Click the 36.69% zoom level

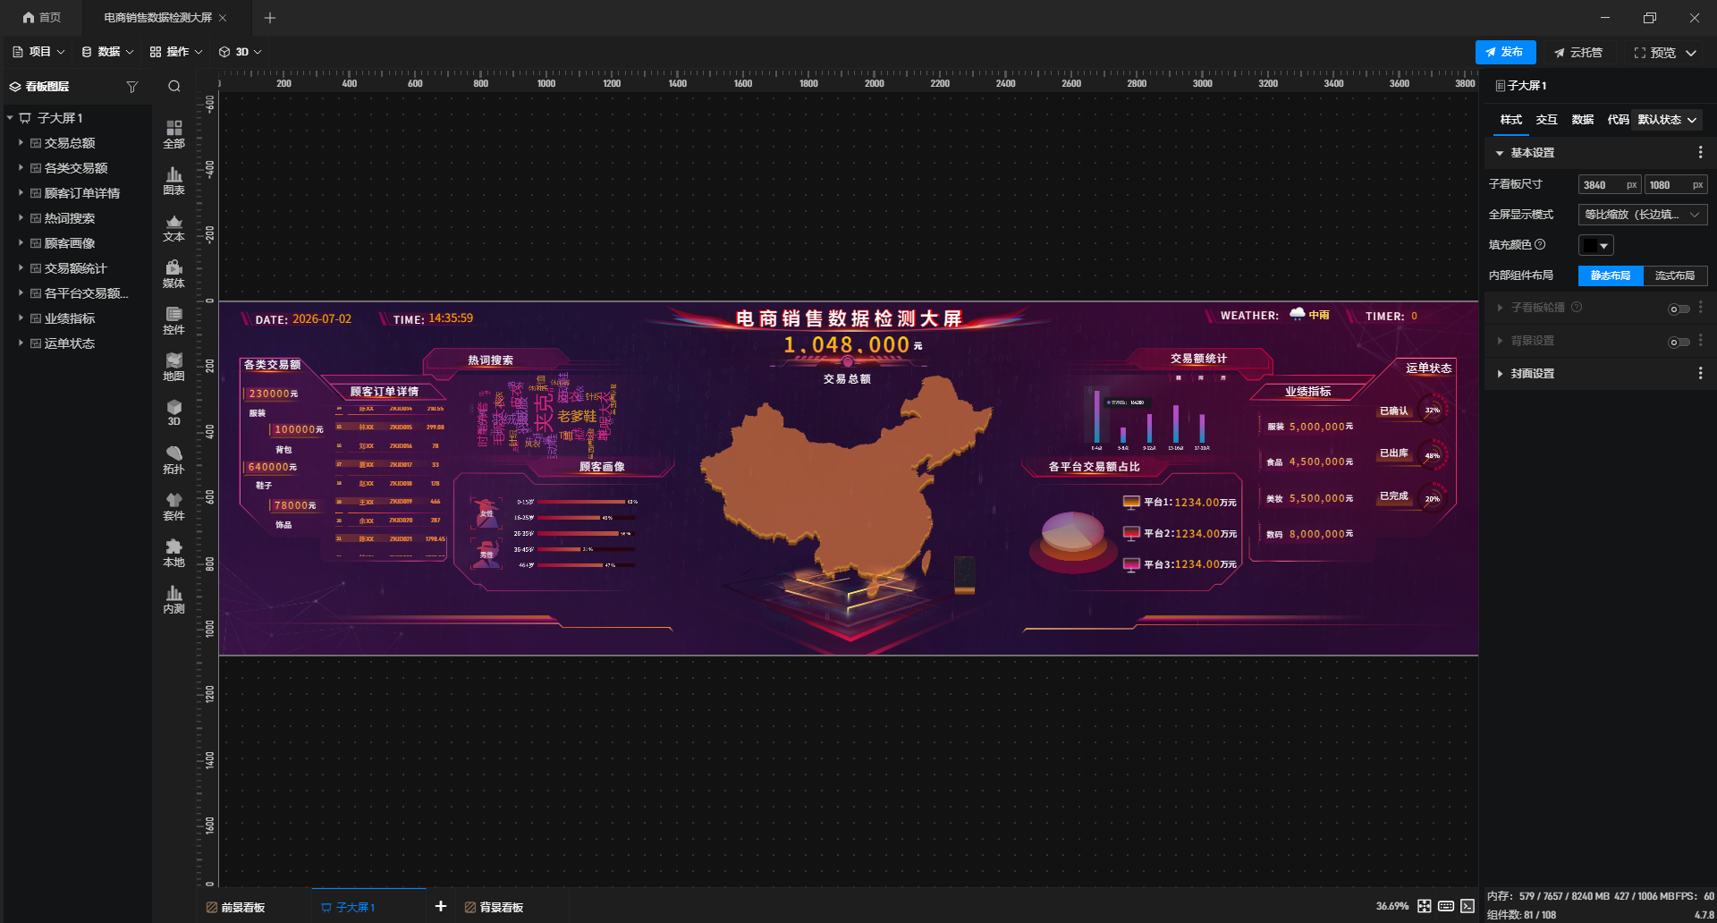pyautogui.click(x=1391, y=906)
